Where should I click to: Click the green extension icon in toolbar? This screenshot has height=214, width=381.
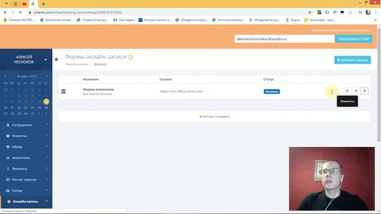coord(319,12)
